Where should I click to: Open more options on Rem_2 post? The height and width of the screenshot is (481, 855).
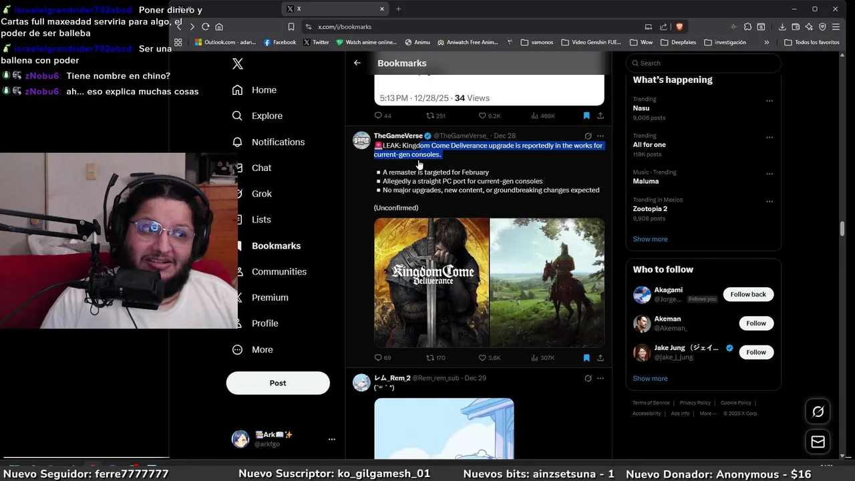(600, 378)
